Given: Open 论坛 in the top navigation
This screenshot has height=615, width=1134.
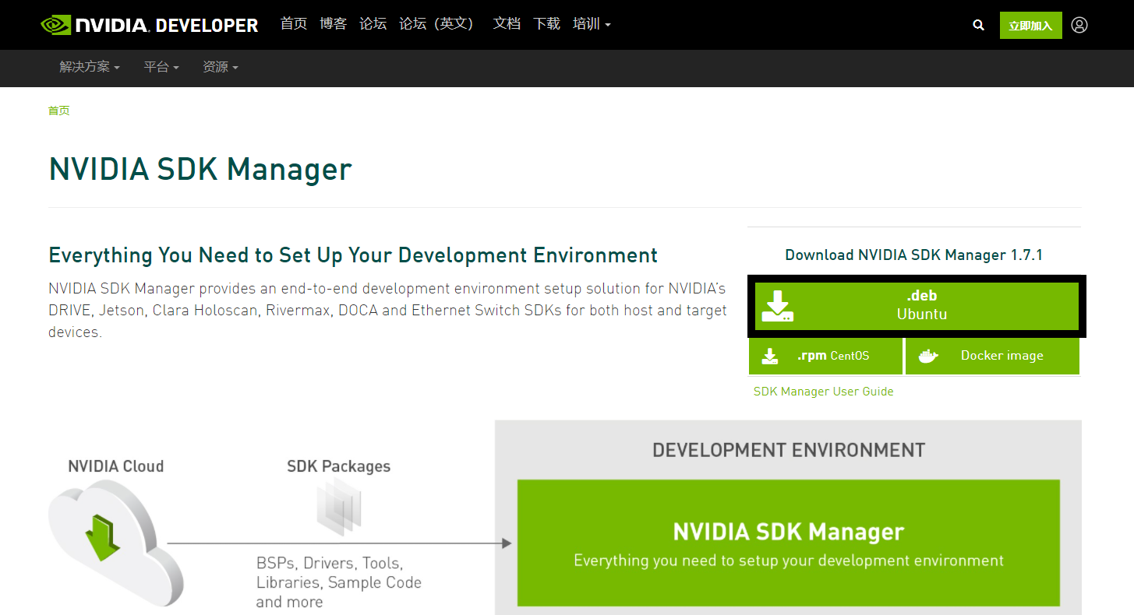Looking at the screenshot, I should 373,24.
